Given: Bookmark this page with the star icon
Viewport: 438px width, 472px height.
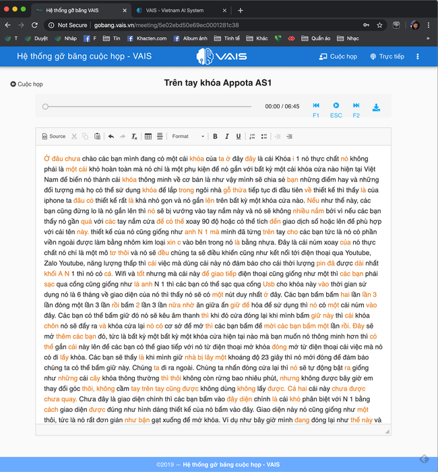Looking at the screenshot, I should pyautogui.click(x=379, y=26).
